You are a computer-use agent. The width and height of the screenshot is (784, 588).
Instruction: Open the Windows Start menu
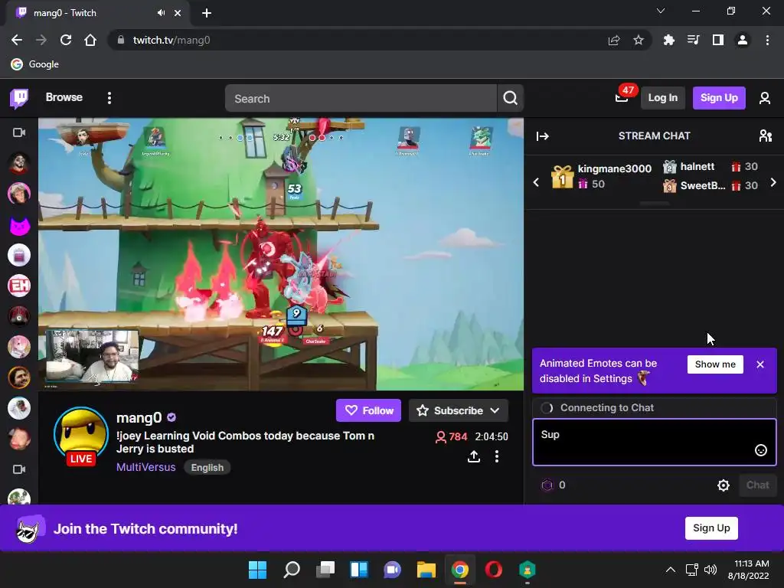click(x=257, y=570)
